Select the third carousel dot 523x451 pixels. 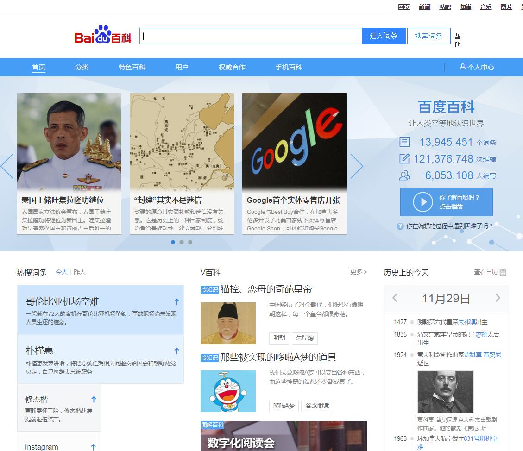coord(190,242)
